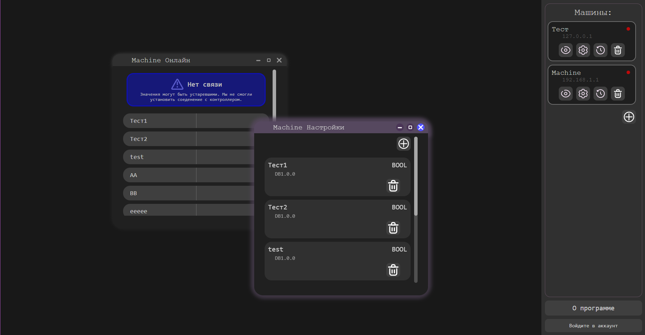Image resolution: width=645 pixels, height=335 pixels.
Task: Click the Machine Настройки scrollbar
Action: [416, 177]
